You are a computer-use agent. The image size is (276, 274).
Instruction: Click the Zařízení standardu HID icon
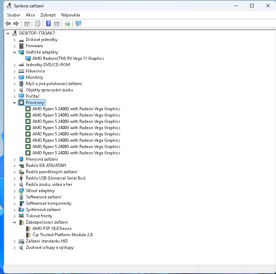click(x=21, y=241)
